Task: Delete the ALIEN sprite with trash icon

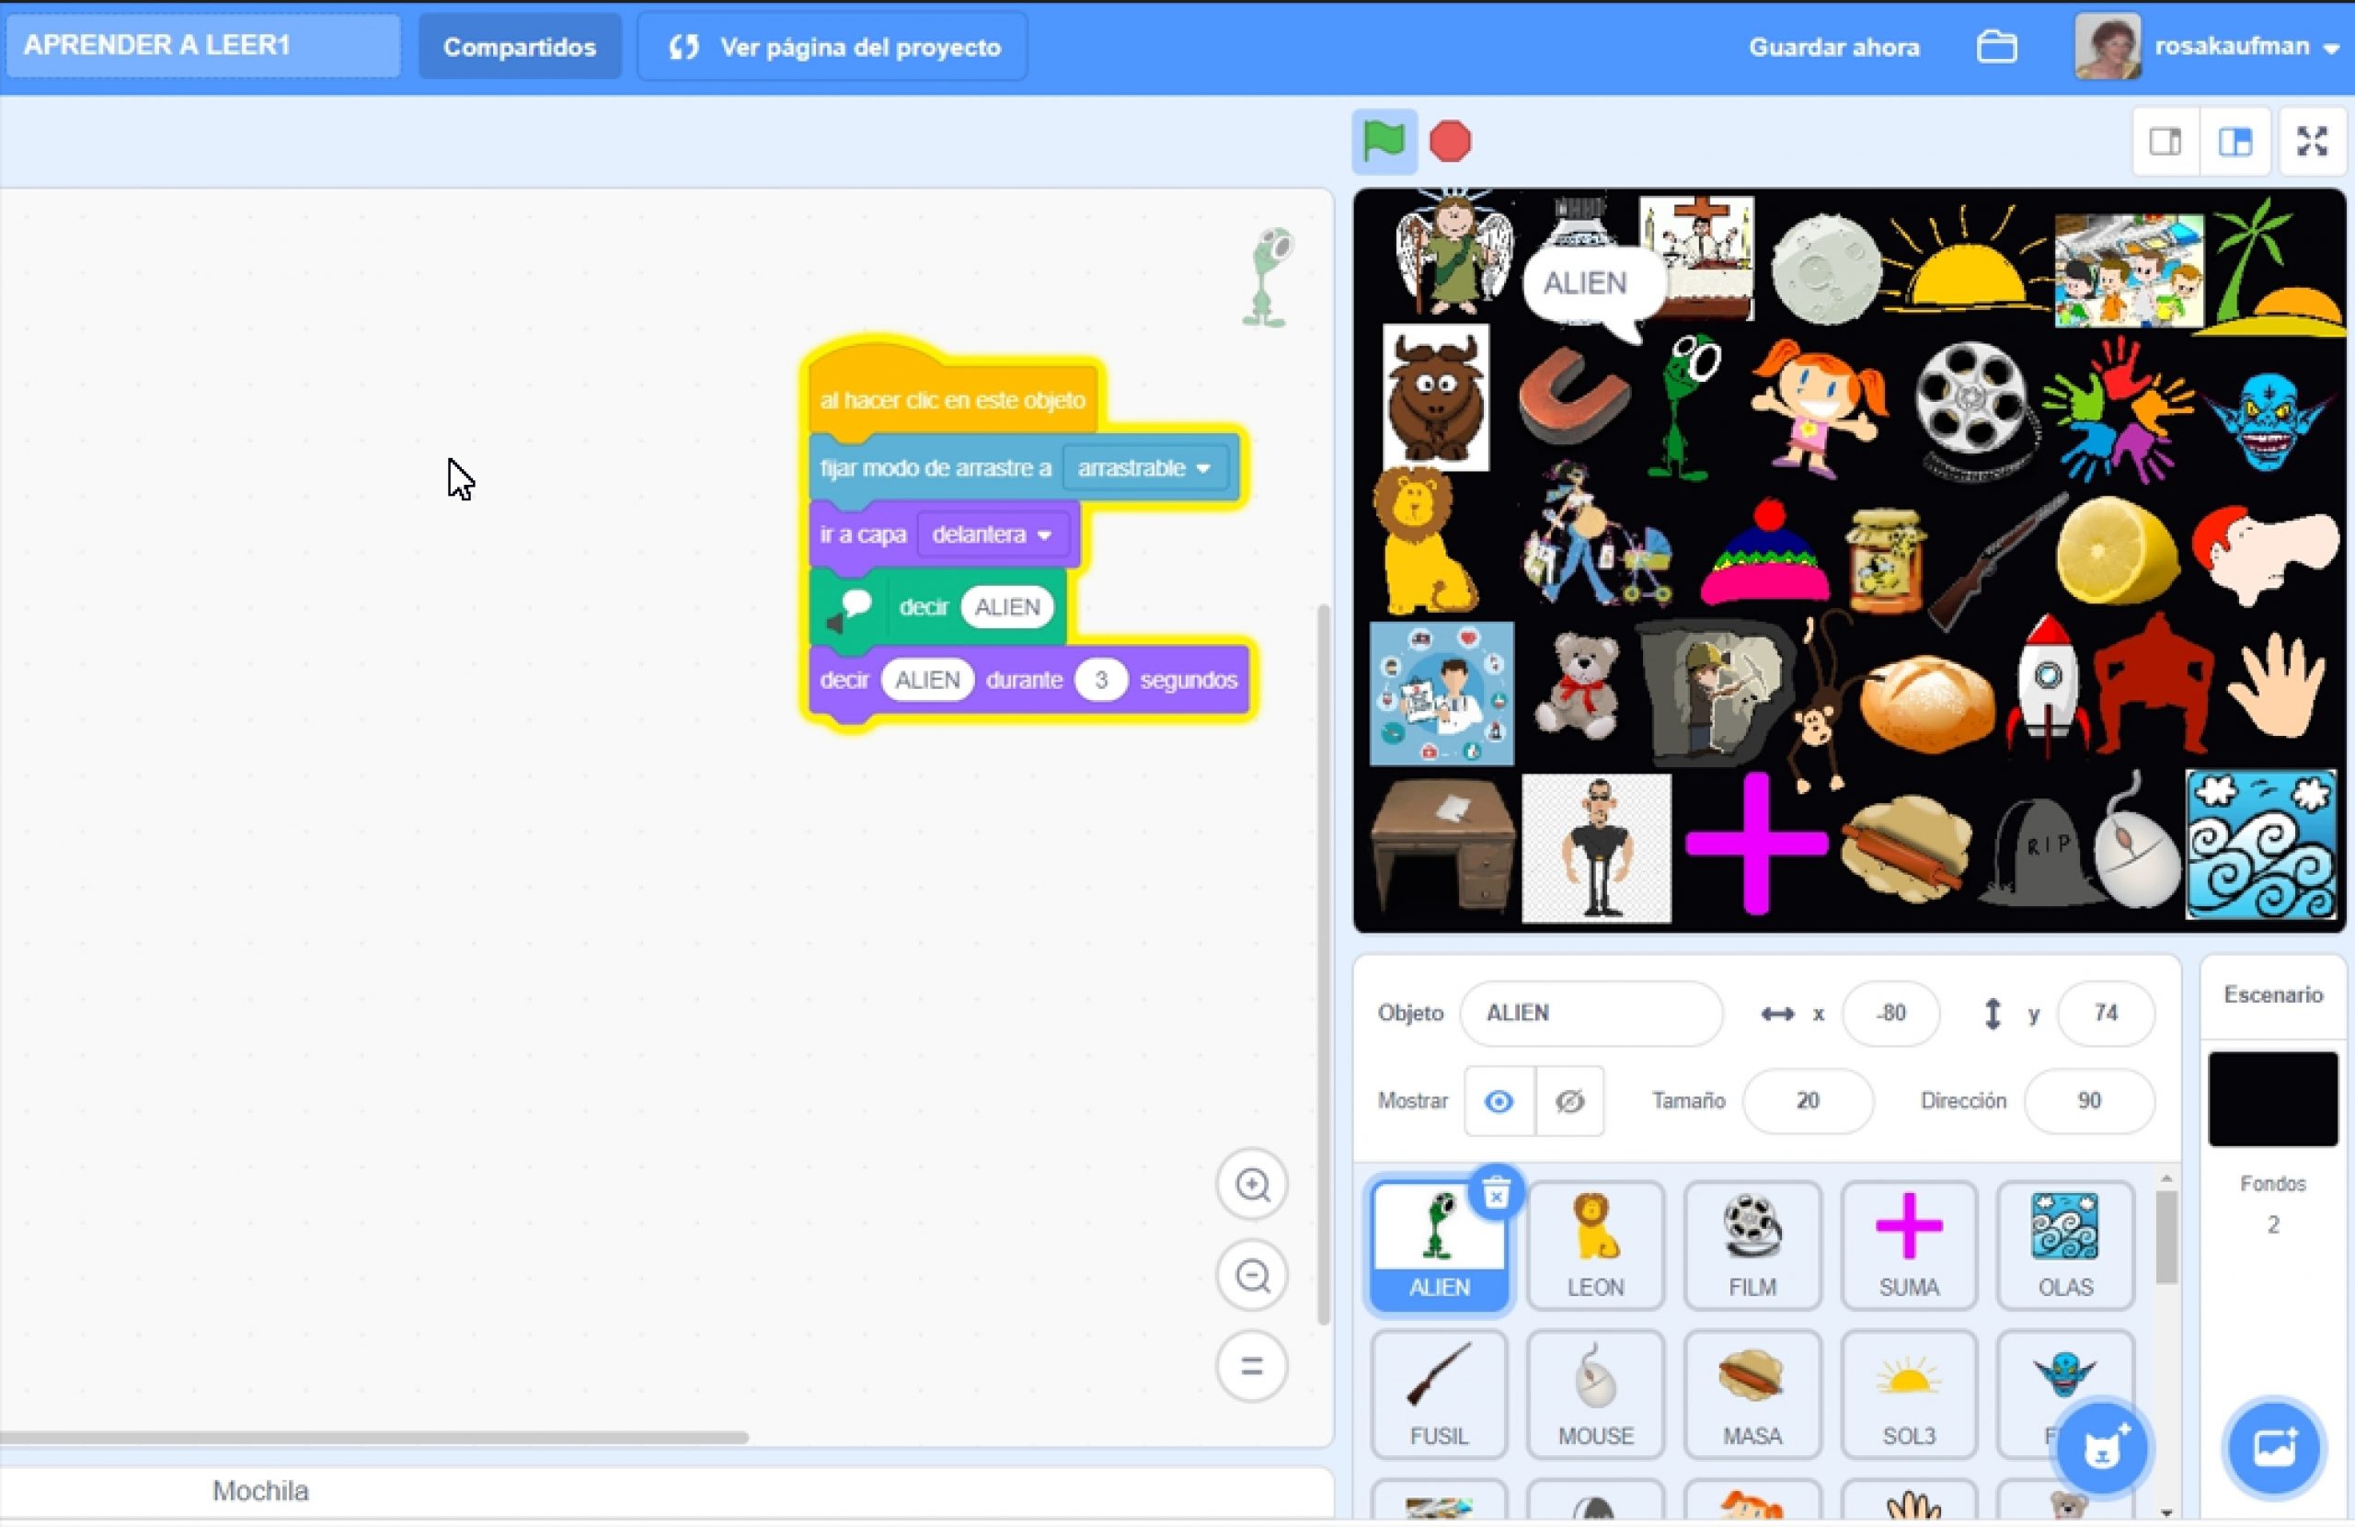Action: [x=1496, y=1191]
